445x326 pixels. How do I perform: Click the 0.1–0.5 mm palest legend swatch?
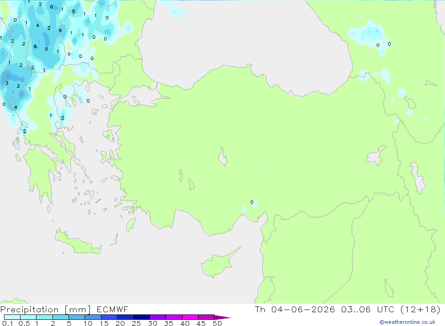(12, 317)
